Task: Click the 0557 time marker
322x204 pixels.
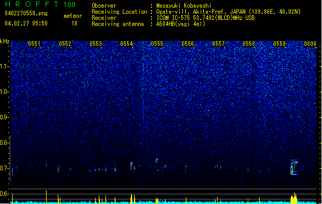Action: 219,44
